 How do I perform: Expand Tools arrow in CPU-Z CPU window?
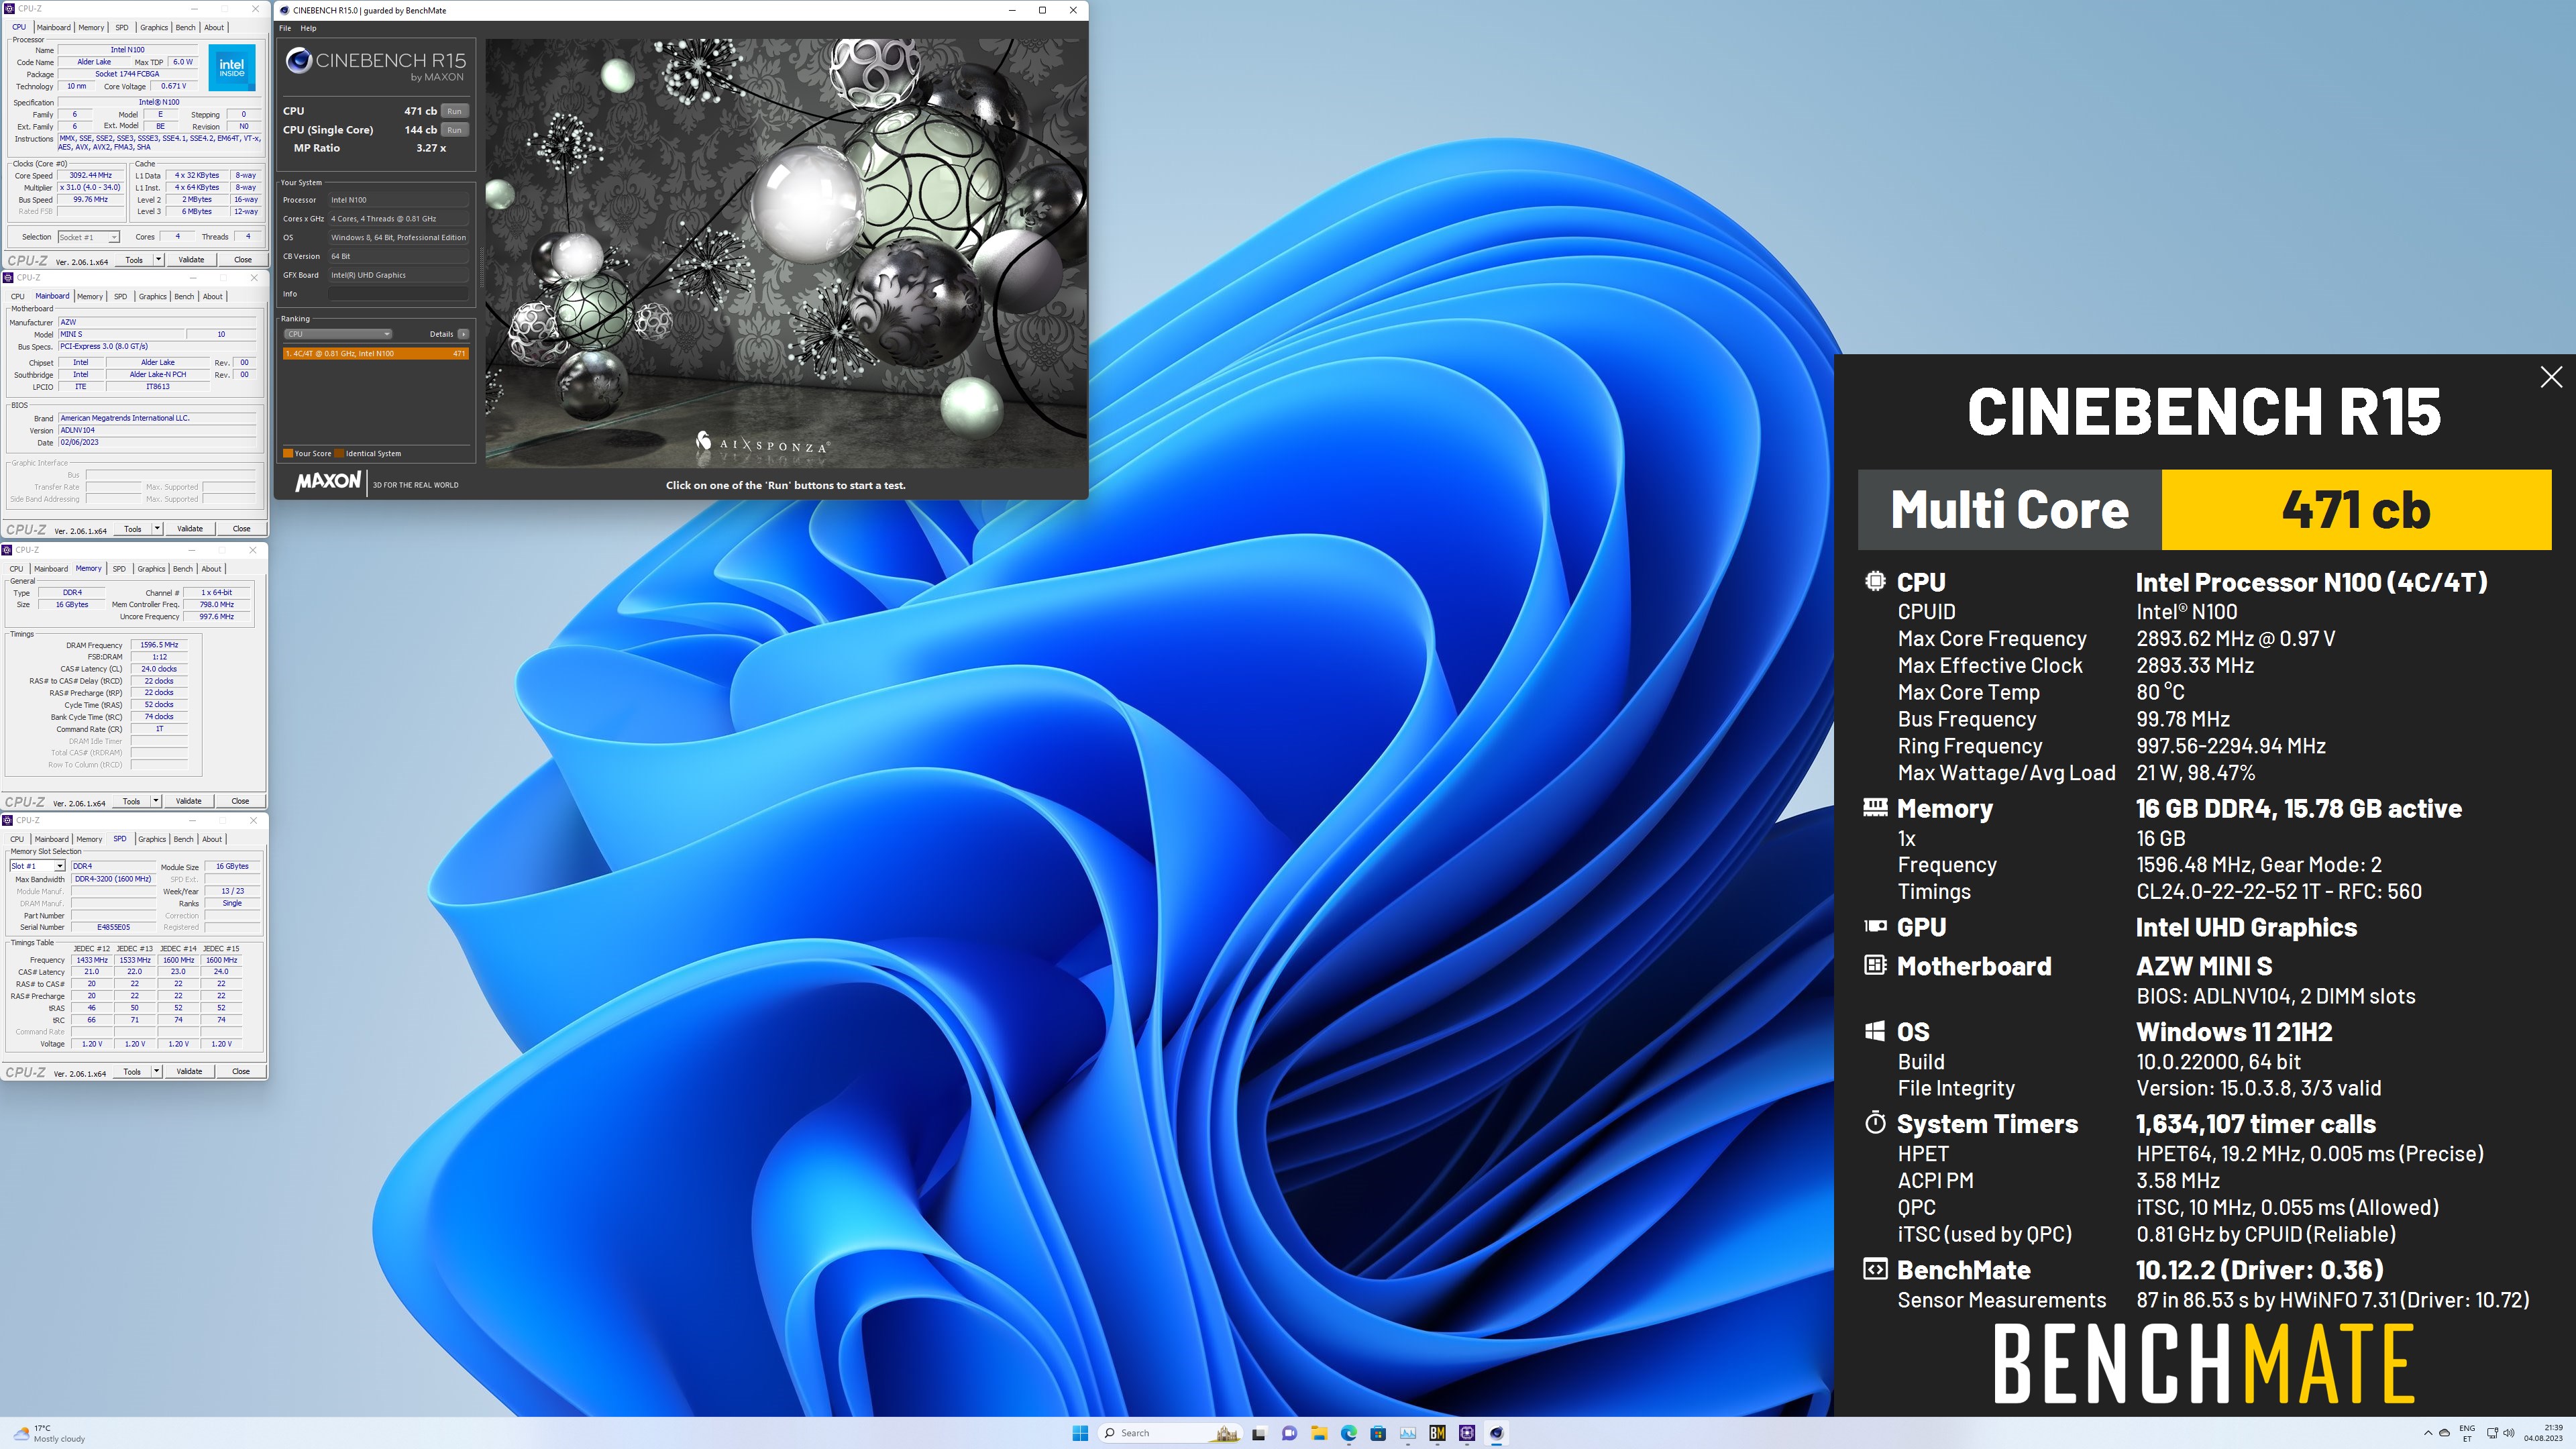(x=158, y=259)
